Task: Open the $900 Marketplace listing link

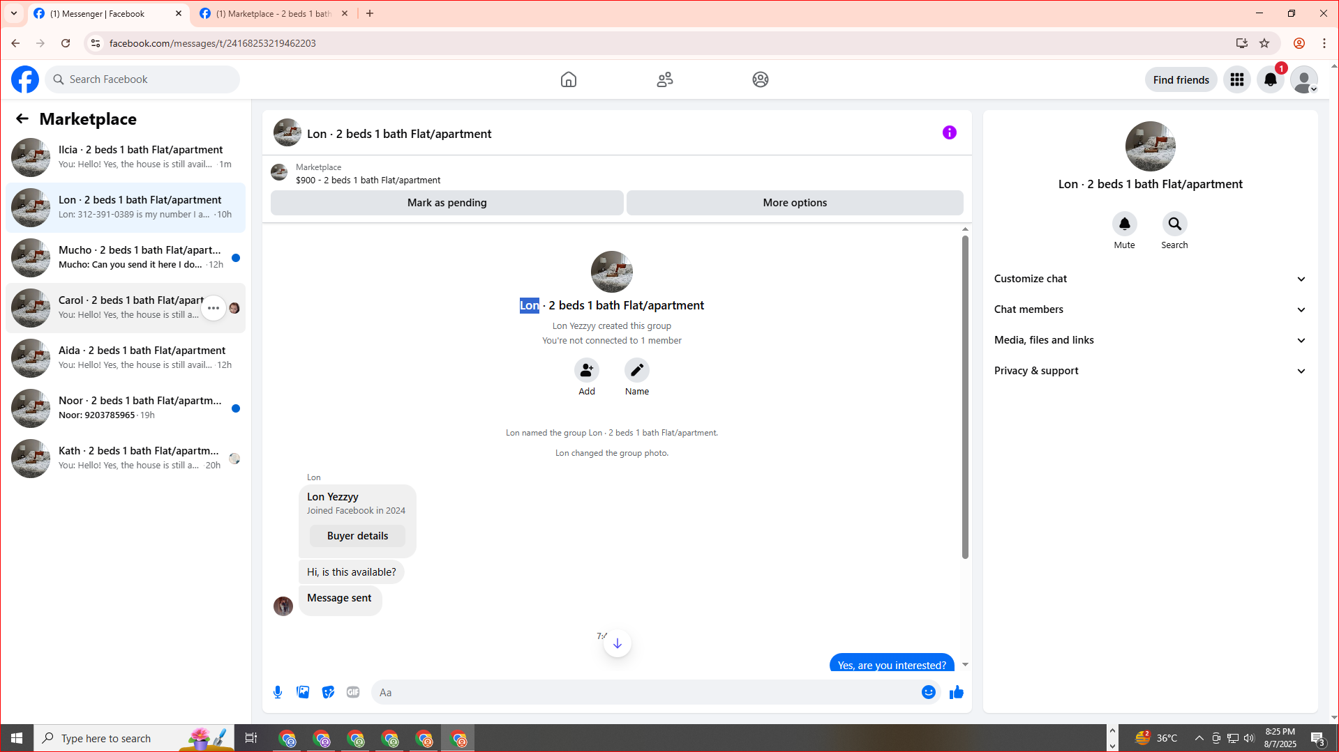Action: coord(368,180)
